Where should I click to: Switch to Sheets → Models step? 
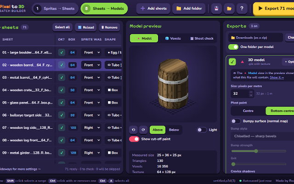[x=104, y=8]
